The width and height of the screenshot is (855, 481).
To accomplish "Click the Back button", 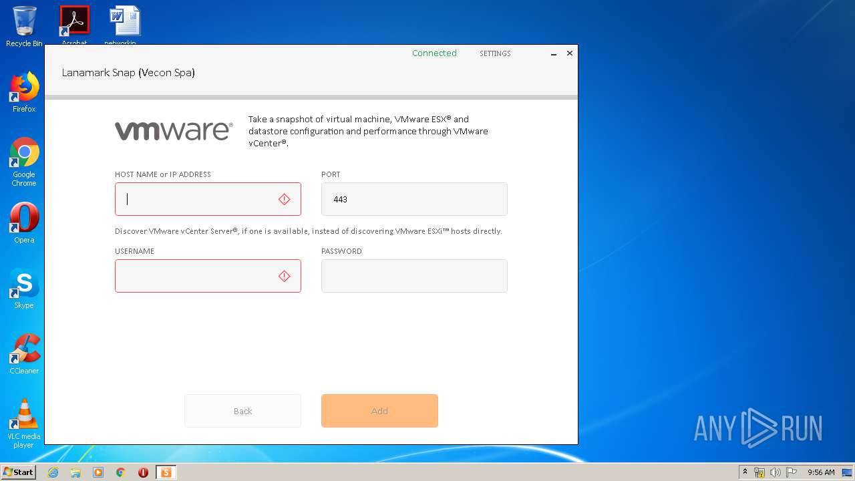I will click(242, 411).
